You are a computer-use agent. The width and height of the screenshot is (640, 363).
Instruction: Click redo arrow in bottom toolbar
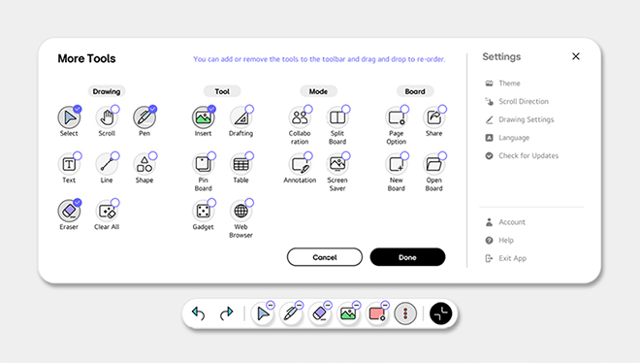pos(227,313)
